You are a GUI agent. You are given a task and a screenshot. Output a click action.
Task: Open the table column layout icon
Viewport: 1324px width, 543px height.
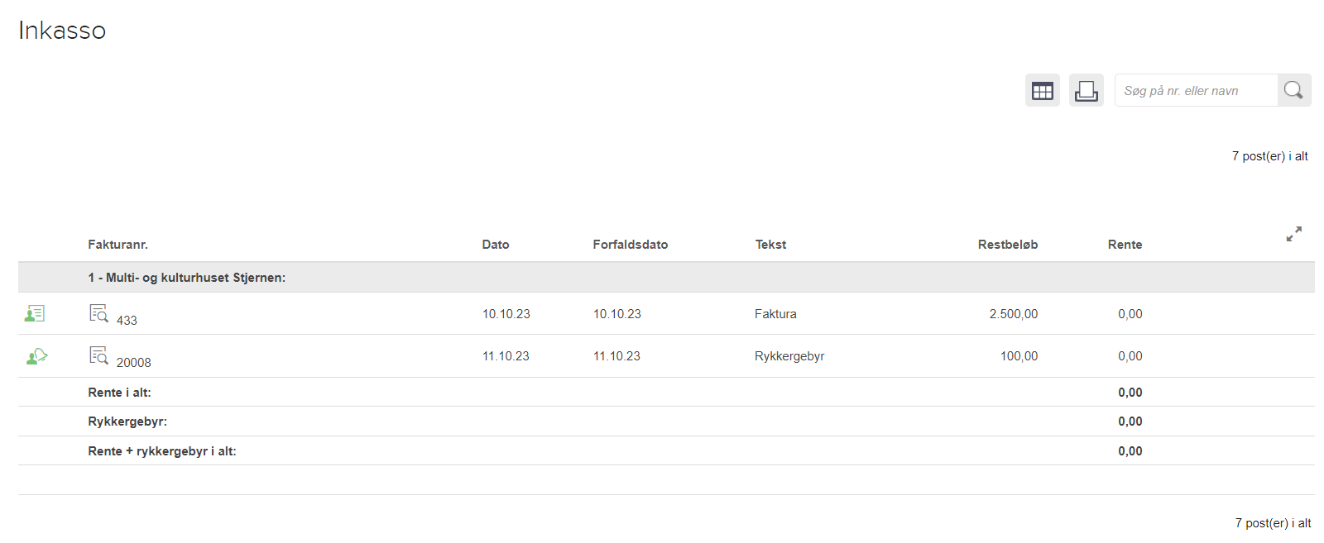click(1042, 91)
